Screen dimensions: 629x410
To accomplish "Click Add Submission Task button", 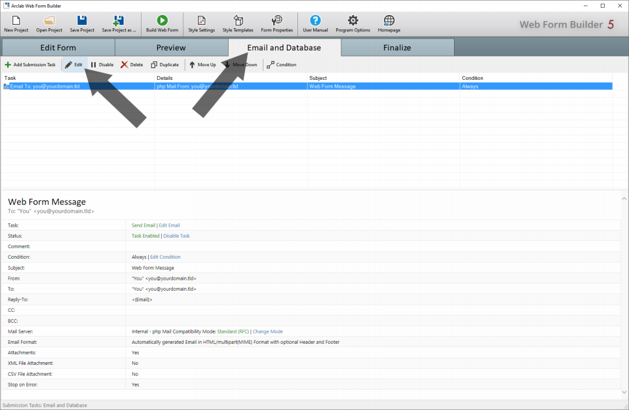I will 30,65.
